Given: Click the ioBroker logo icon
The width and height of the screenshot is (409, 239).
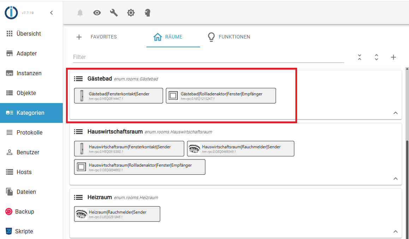Looking at the screenshot, I should click(11, 12).
